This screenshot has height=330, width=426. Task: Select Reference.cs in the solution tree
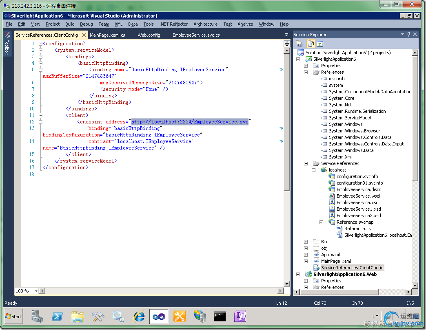pos(357,229)
